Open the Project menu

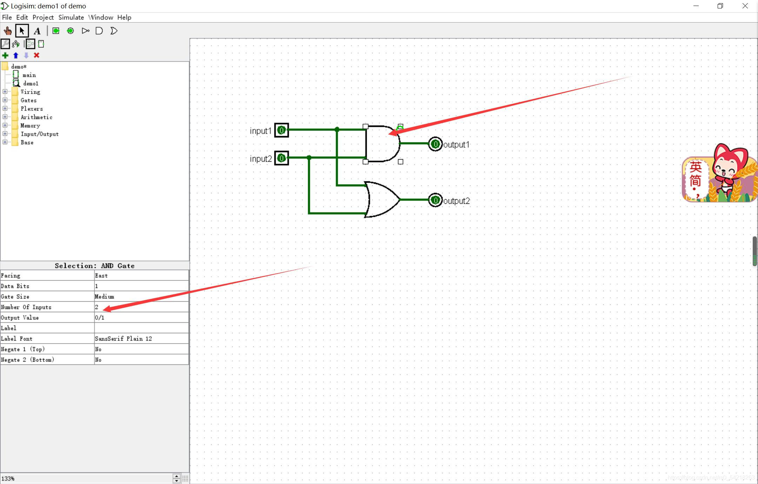point(43,17)
